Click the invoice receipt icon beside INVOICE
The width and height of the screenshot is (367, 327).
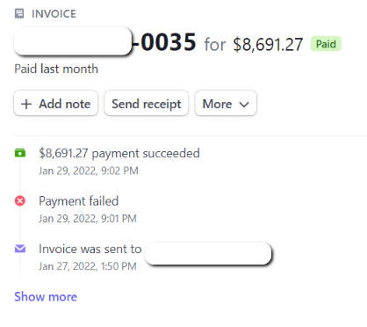click(19, 14)
